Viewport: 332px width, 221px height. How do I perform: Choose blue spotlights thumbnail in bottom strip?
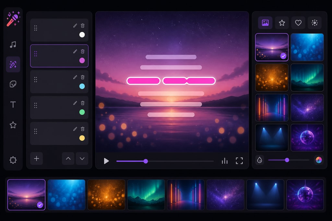(265, 195)
